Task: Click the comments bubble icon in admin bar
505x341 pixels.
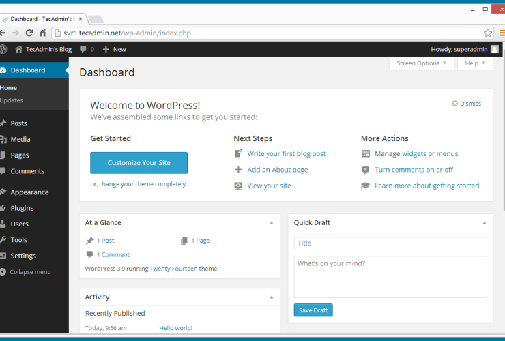Action: [83, 49]
